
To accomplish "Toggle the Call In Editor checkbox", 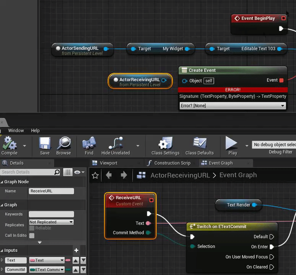I will [x=32, y=235].
